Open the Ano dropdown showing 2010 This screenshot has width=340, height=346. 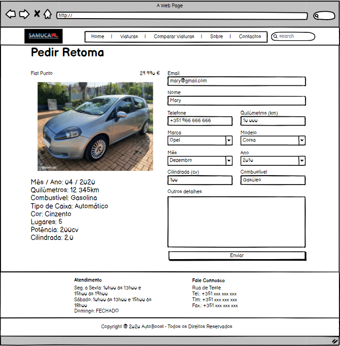tap(302, 161)
